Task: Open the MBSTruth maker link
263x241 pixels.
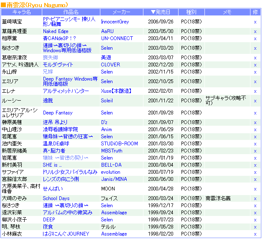Action: point(112,151)
